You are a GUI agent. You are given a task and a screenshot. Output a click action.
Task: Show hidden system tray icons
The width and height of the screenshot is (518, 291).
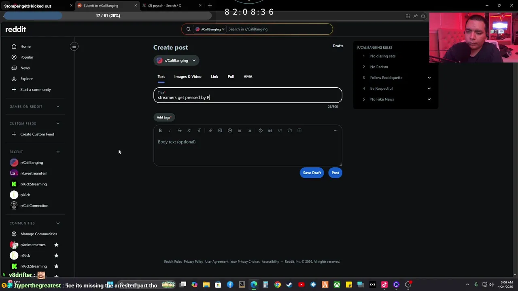(x=467, y=285)
